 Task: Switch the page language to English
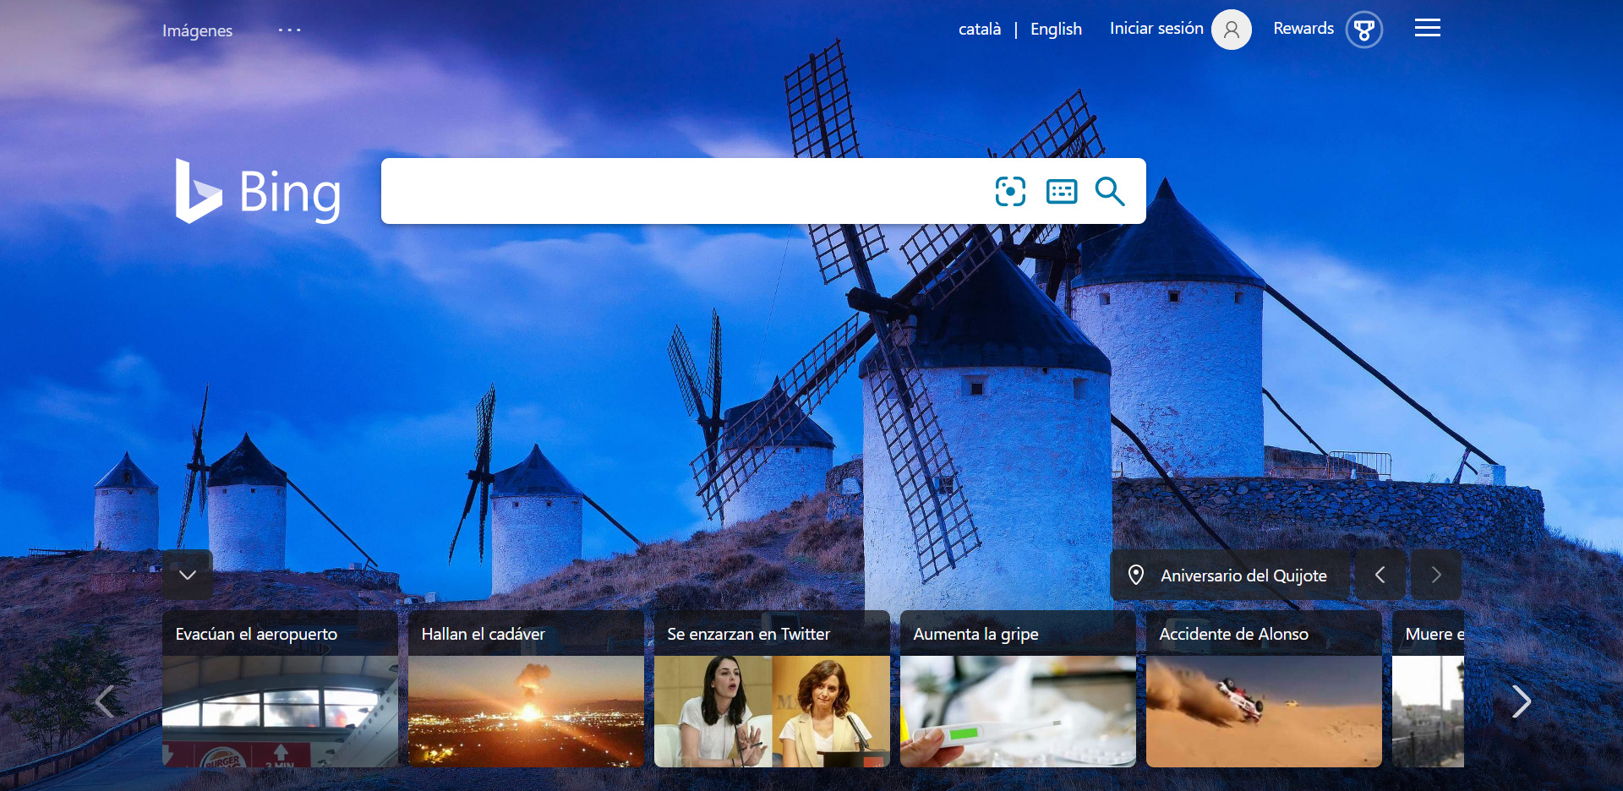1055,29
